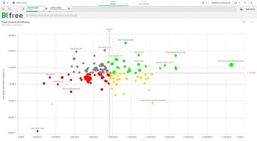The width and height of the screenshot is (257, 141).
Task: Clear all selections icon
Action: click(23, 9)
